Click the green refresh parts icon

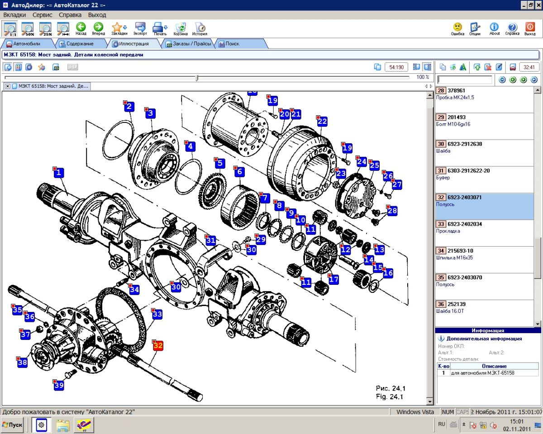pyautogui.click(x=453, y=67)
